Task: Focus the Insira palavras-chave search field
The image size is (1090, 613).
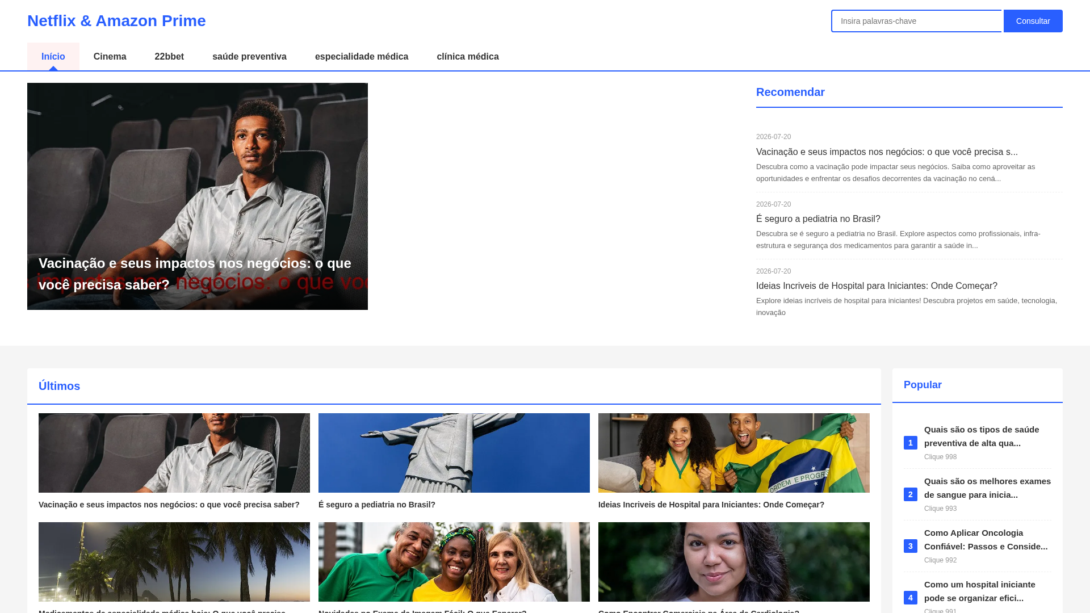Action: click(916, 21)
